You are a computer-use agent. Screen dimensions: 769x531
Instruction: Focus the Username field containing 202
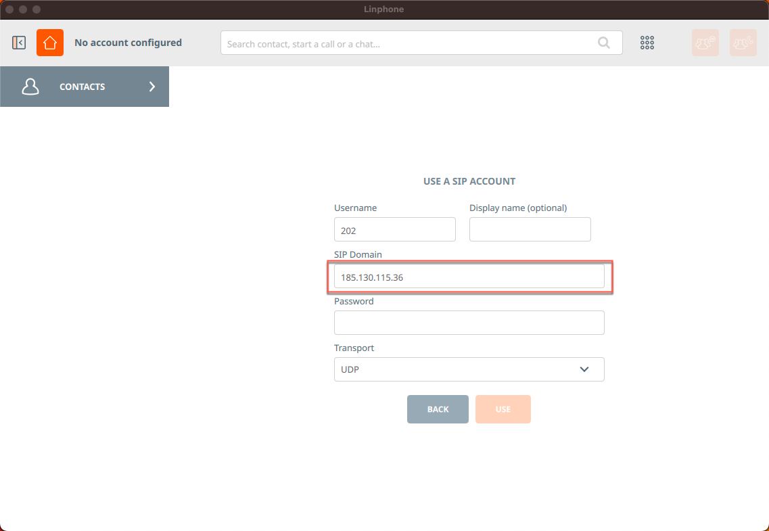[x=394, y=230]
